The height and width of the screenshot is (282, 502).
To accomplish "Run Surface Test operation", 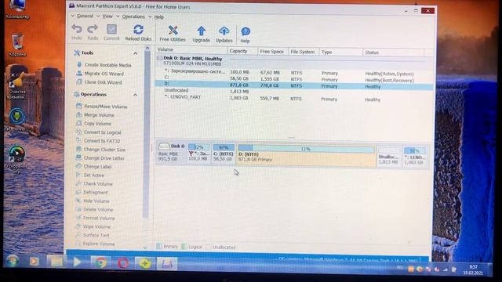I will click(93, 235).
